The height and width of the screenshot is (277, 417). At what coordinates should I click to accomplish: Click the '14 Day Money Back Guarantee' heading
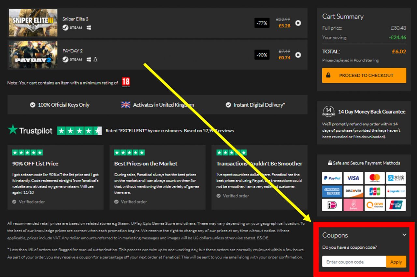[x=372, y=112]
